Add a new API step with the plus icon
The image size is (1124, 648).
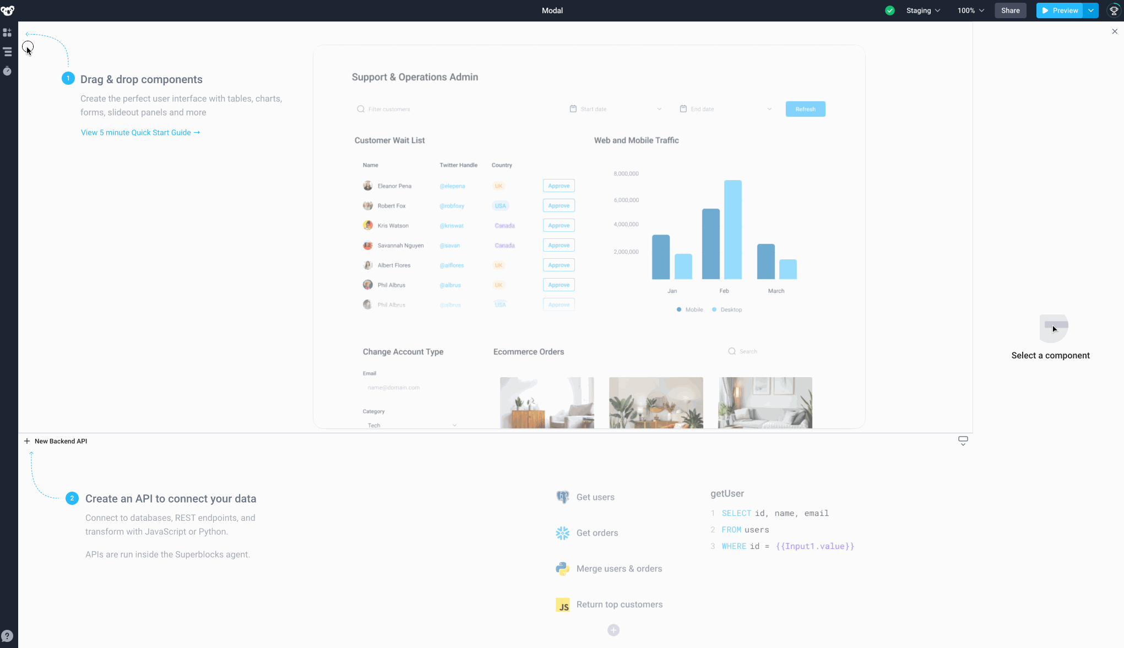613,630
